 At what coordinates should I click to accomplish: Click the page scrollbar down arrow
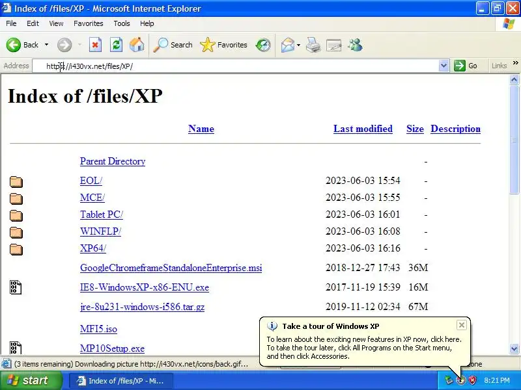pyautogui.click(x=514, y=348)
